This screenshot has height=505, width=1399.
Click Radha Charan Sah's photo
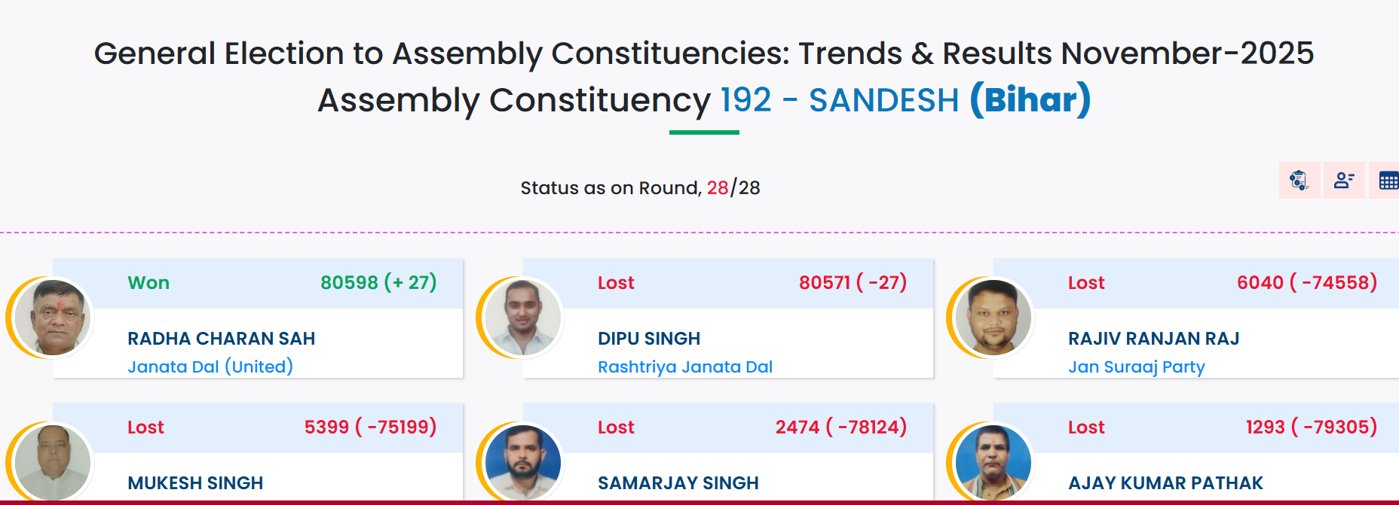pyautogui.click(x=54, y=318)
